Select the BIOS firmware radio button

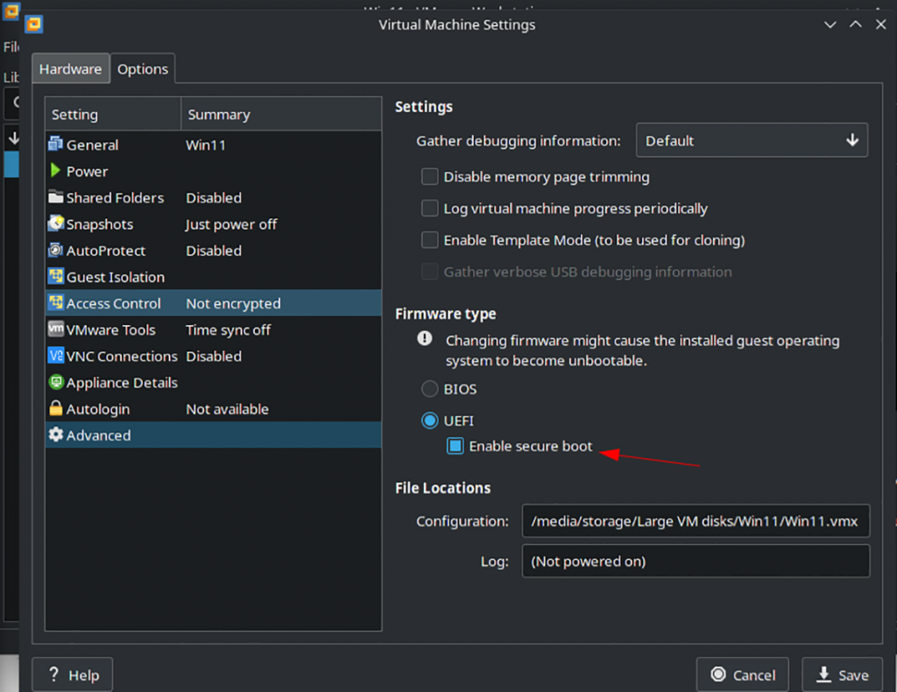pyautogui.click(x=429, y=389)
